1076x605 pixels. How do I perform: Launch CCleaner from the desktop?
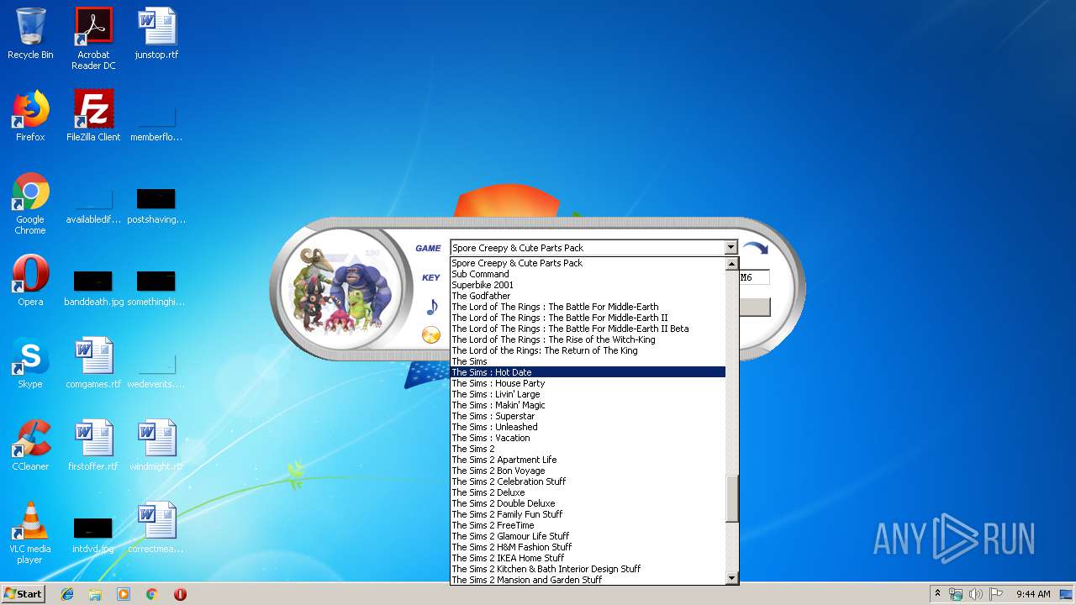pyautogui.click(x=30, y=445)
